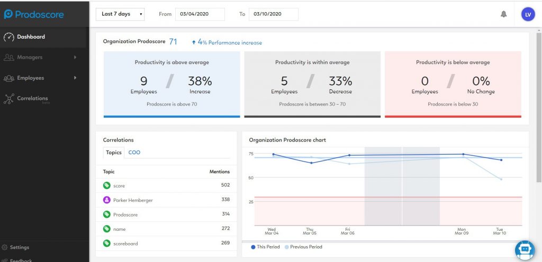The width and height of the screenshot is (542, 262).
Task: Open notifications bell icon
Action: tap(504, 14)
